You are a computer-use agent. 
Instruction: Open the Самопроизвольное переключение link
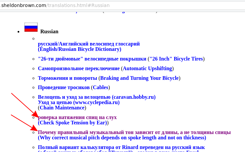tap(79, 69)
